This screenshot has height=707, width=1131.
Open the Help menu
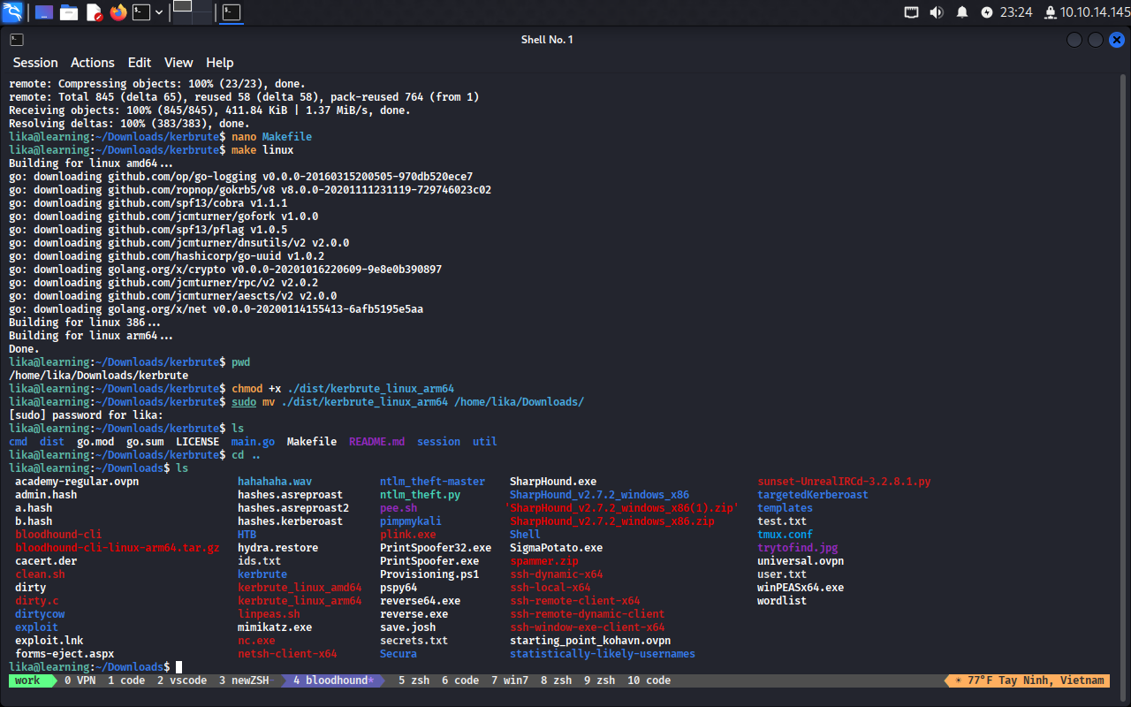tap(220, 63)
